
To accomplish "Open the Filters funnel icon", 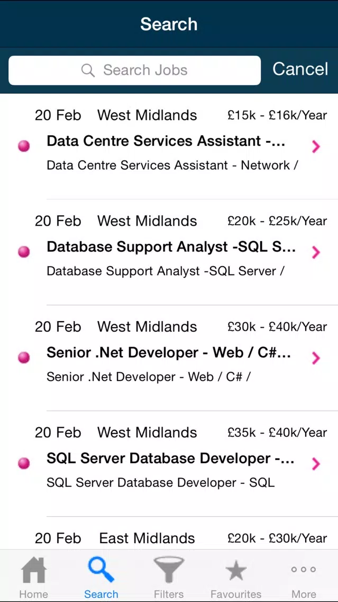I will [x=169, y=570].
